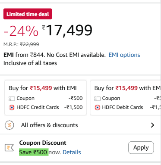Screen dimensions: 161x165
Task: Expand All offers & discounts chevron
Action: 152,125
